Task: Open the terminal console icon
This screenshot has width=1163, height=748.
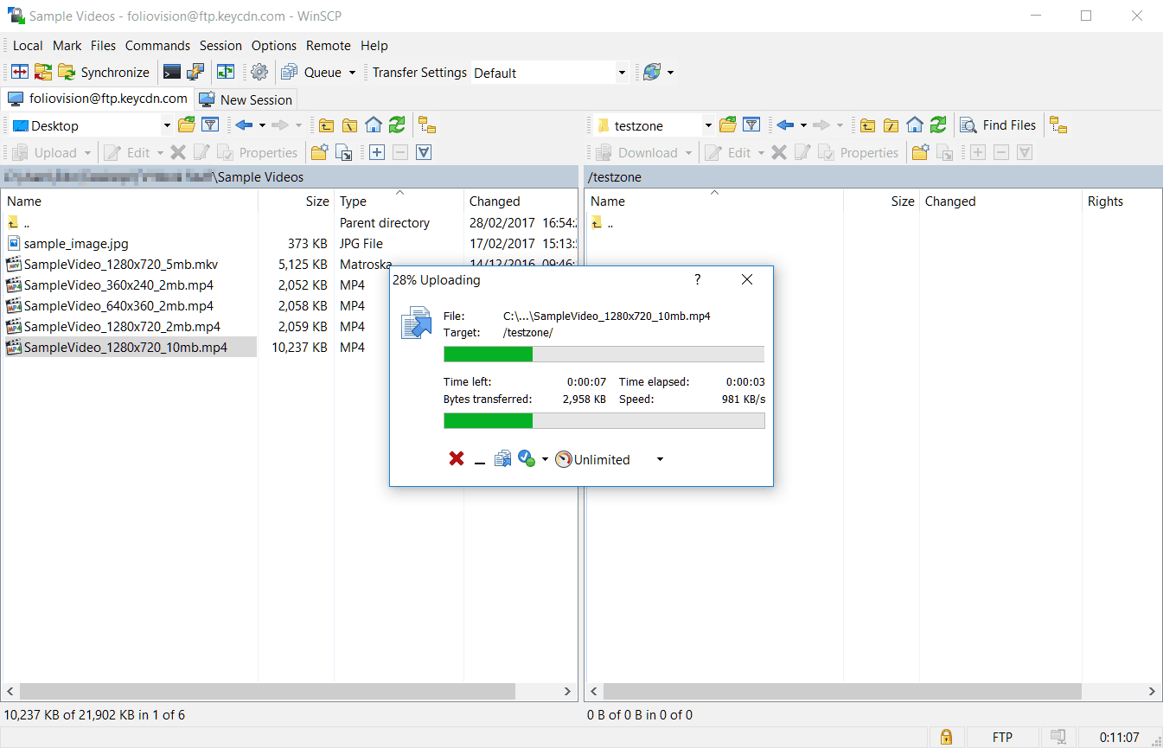Action: tap(172, 73)
